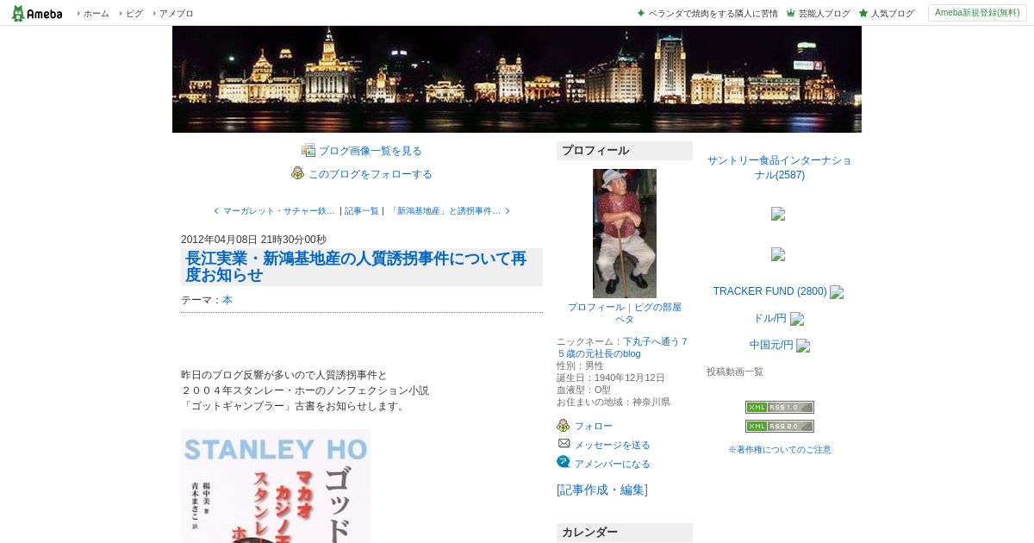Click the Shanghai night skyline header banner
Image resolution: width=1034 pixels, height=543 pixels.
point(517,79)
